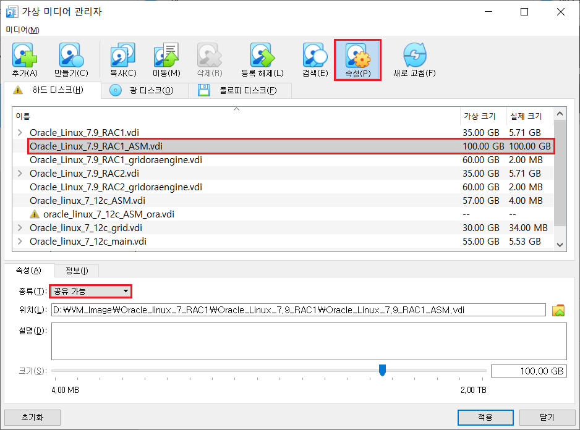Click the Refresh (새로 고침) icon
The height and width of the screenshot is (430, 580).
tap(415, 56)
